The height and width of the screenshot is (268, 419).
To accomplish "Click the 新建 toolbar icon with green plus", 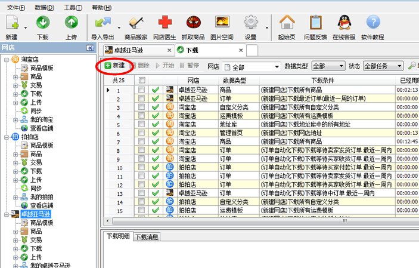I will 13,23.
